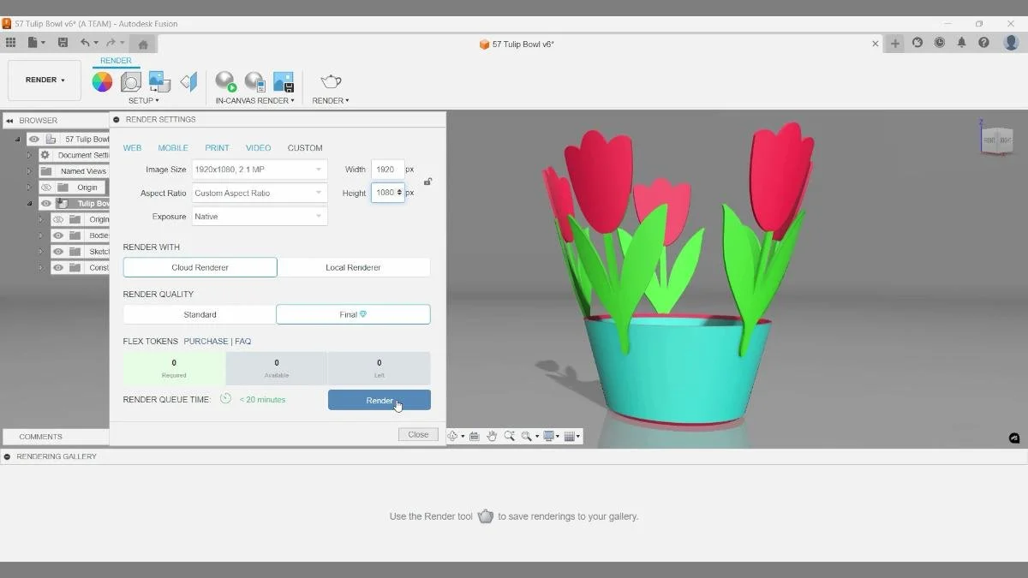The width and height of the screenshot is (1028, 578).
Task: Open the Exposure dropdown
Action: (259, 216)
